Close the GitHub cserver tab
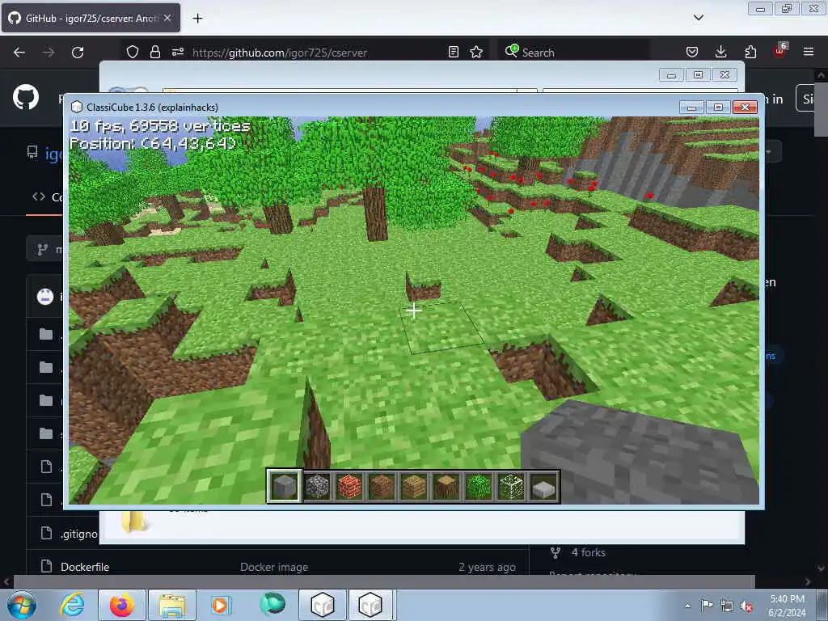 pyautogui.click(x=167, y=18)
